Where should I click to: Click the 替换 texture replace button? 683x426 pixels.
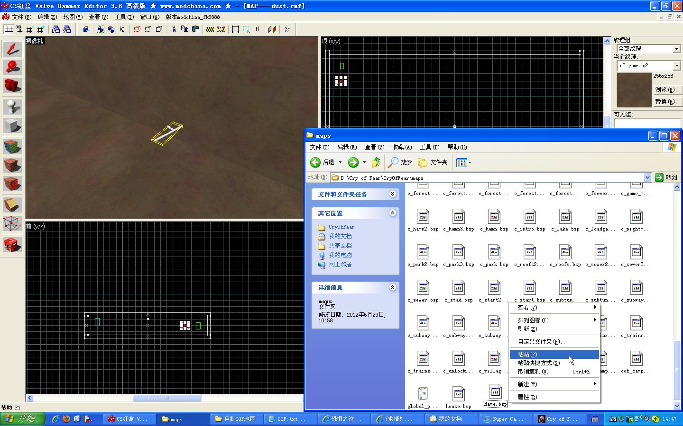pyautogui.click(x=667, y=102)
